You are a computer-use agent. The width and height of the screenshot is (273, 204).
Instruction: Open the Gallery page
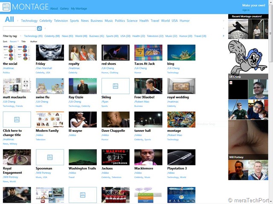[x=64, y=8]
